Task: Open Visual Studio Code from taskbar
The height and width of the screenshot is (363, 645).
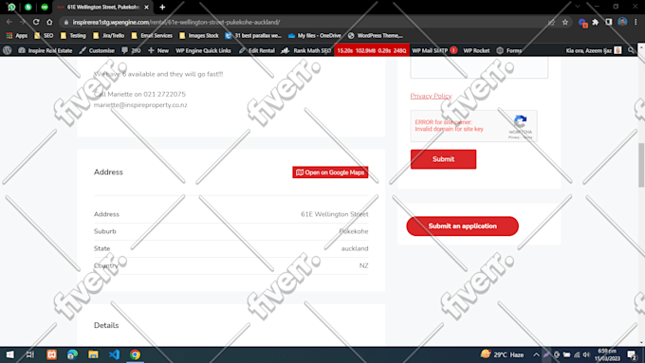Action: coord(115,354)
